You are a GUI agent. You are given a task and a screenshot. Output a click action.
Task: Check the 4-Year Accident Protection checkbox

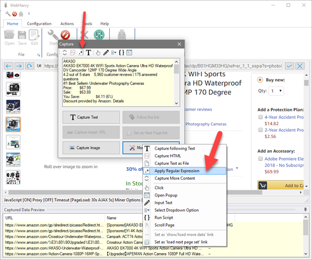pyautogui.click(x=260, y=117)
